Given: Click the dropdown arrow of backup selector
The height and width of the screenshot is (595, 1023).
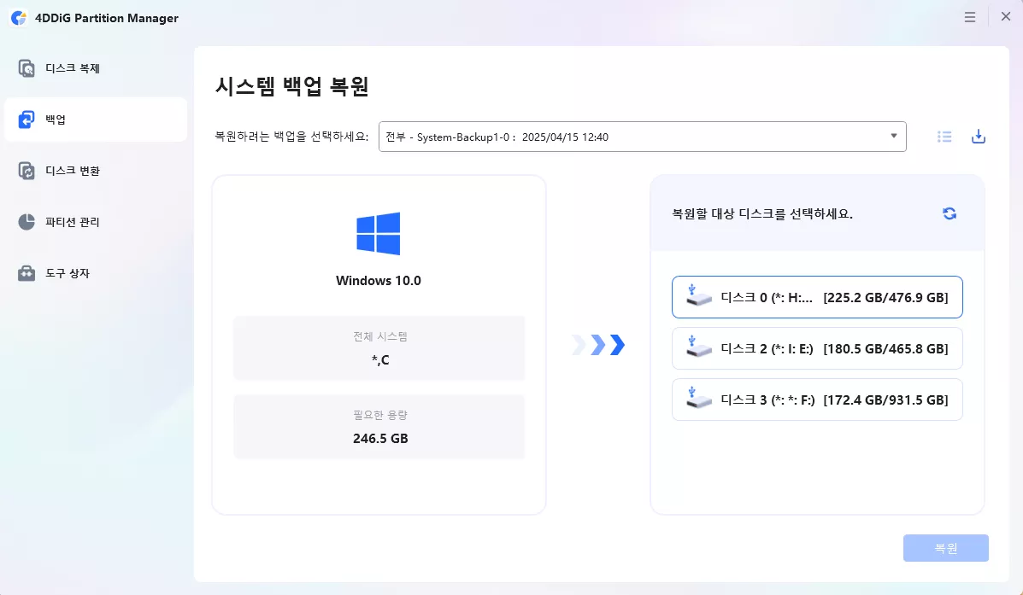Looking at the screenshot, I should click(894, 137).
